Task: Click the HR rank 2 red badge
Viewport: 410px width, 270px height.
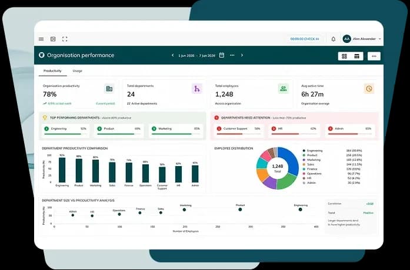Action: tap(274, 129)
